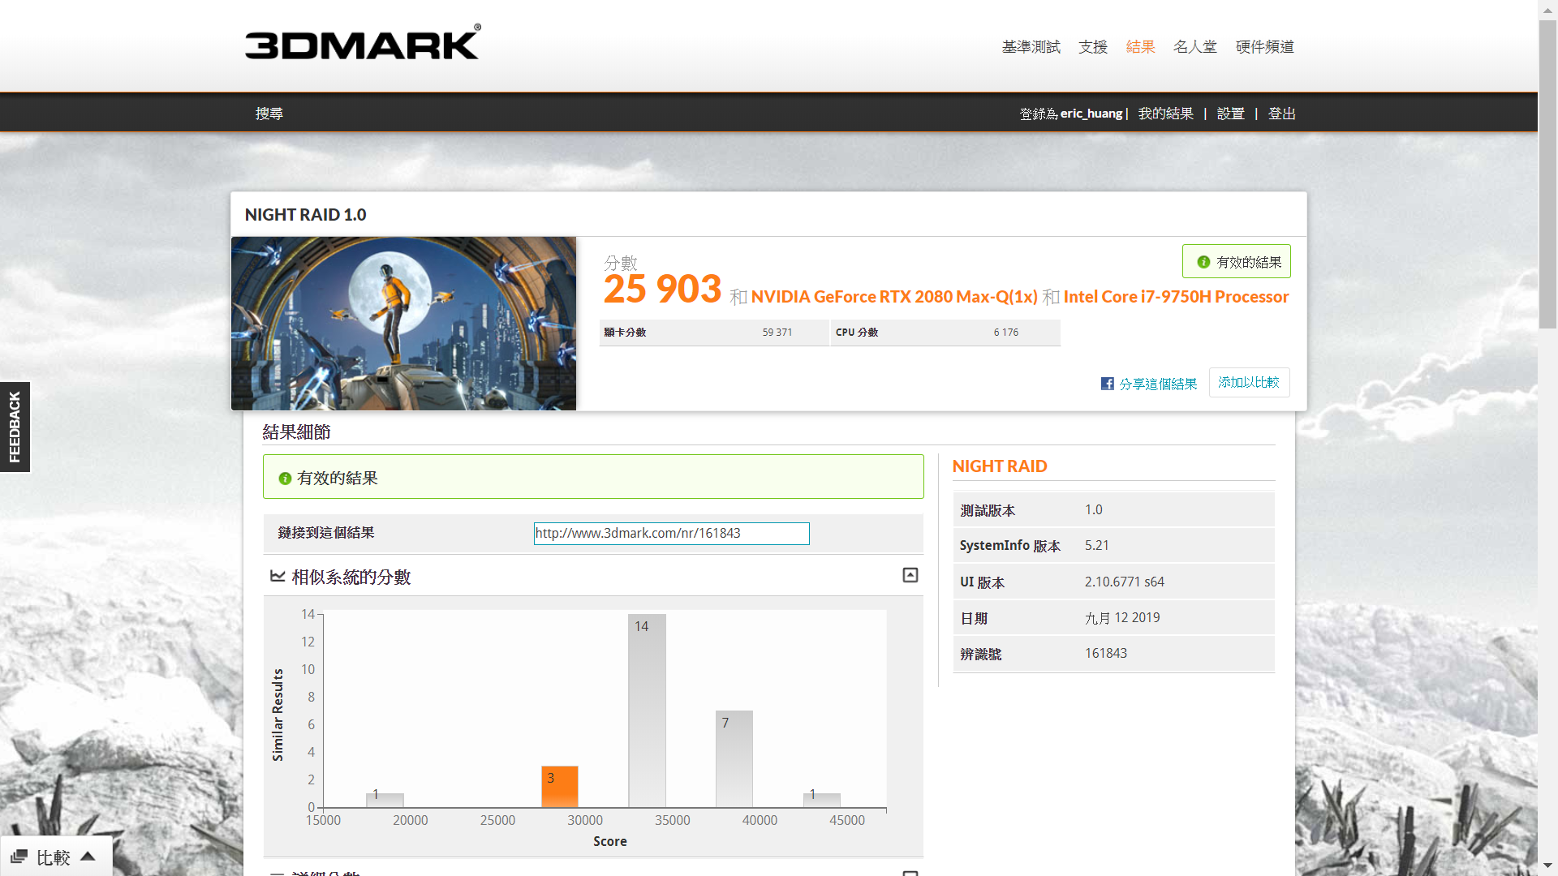Click the chart icon beside similar systems heading
This screenshot has width=1558, height=876.
click(278, 576)
